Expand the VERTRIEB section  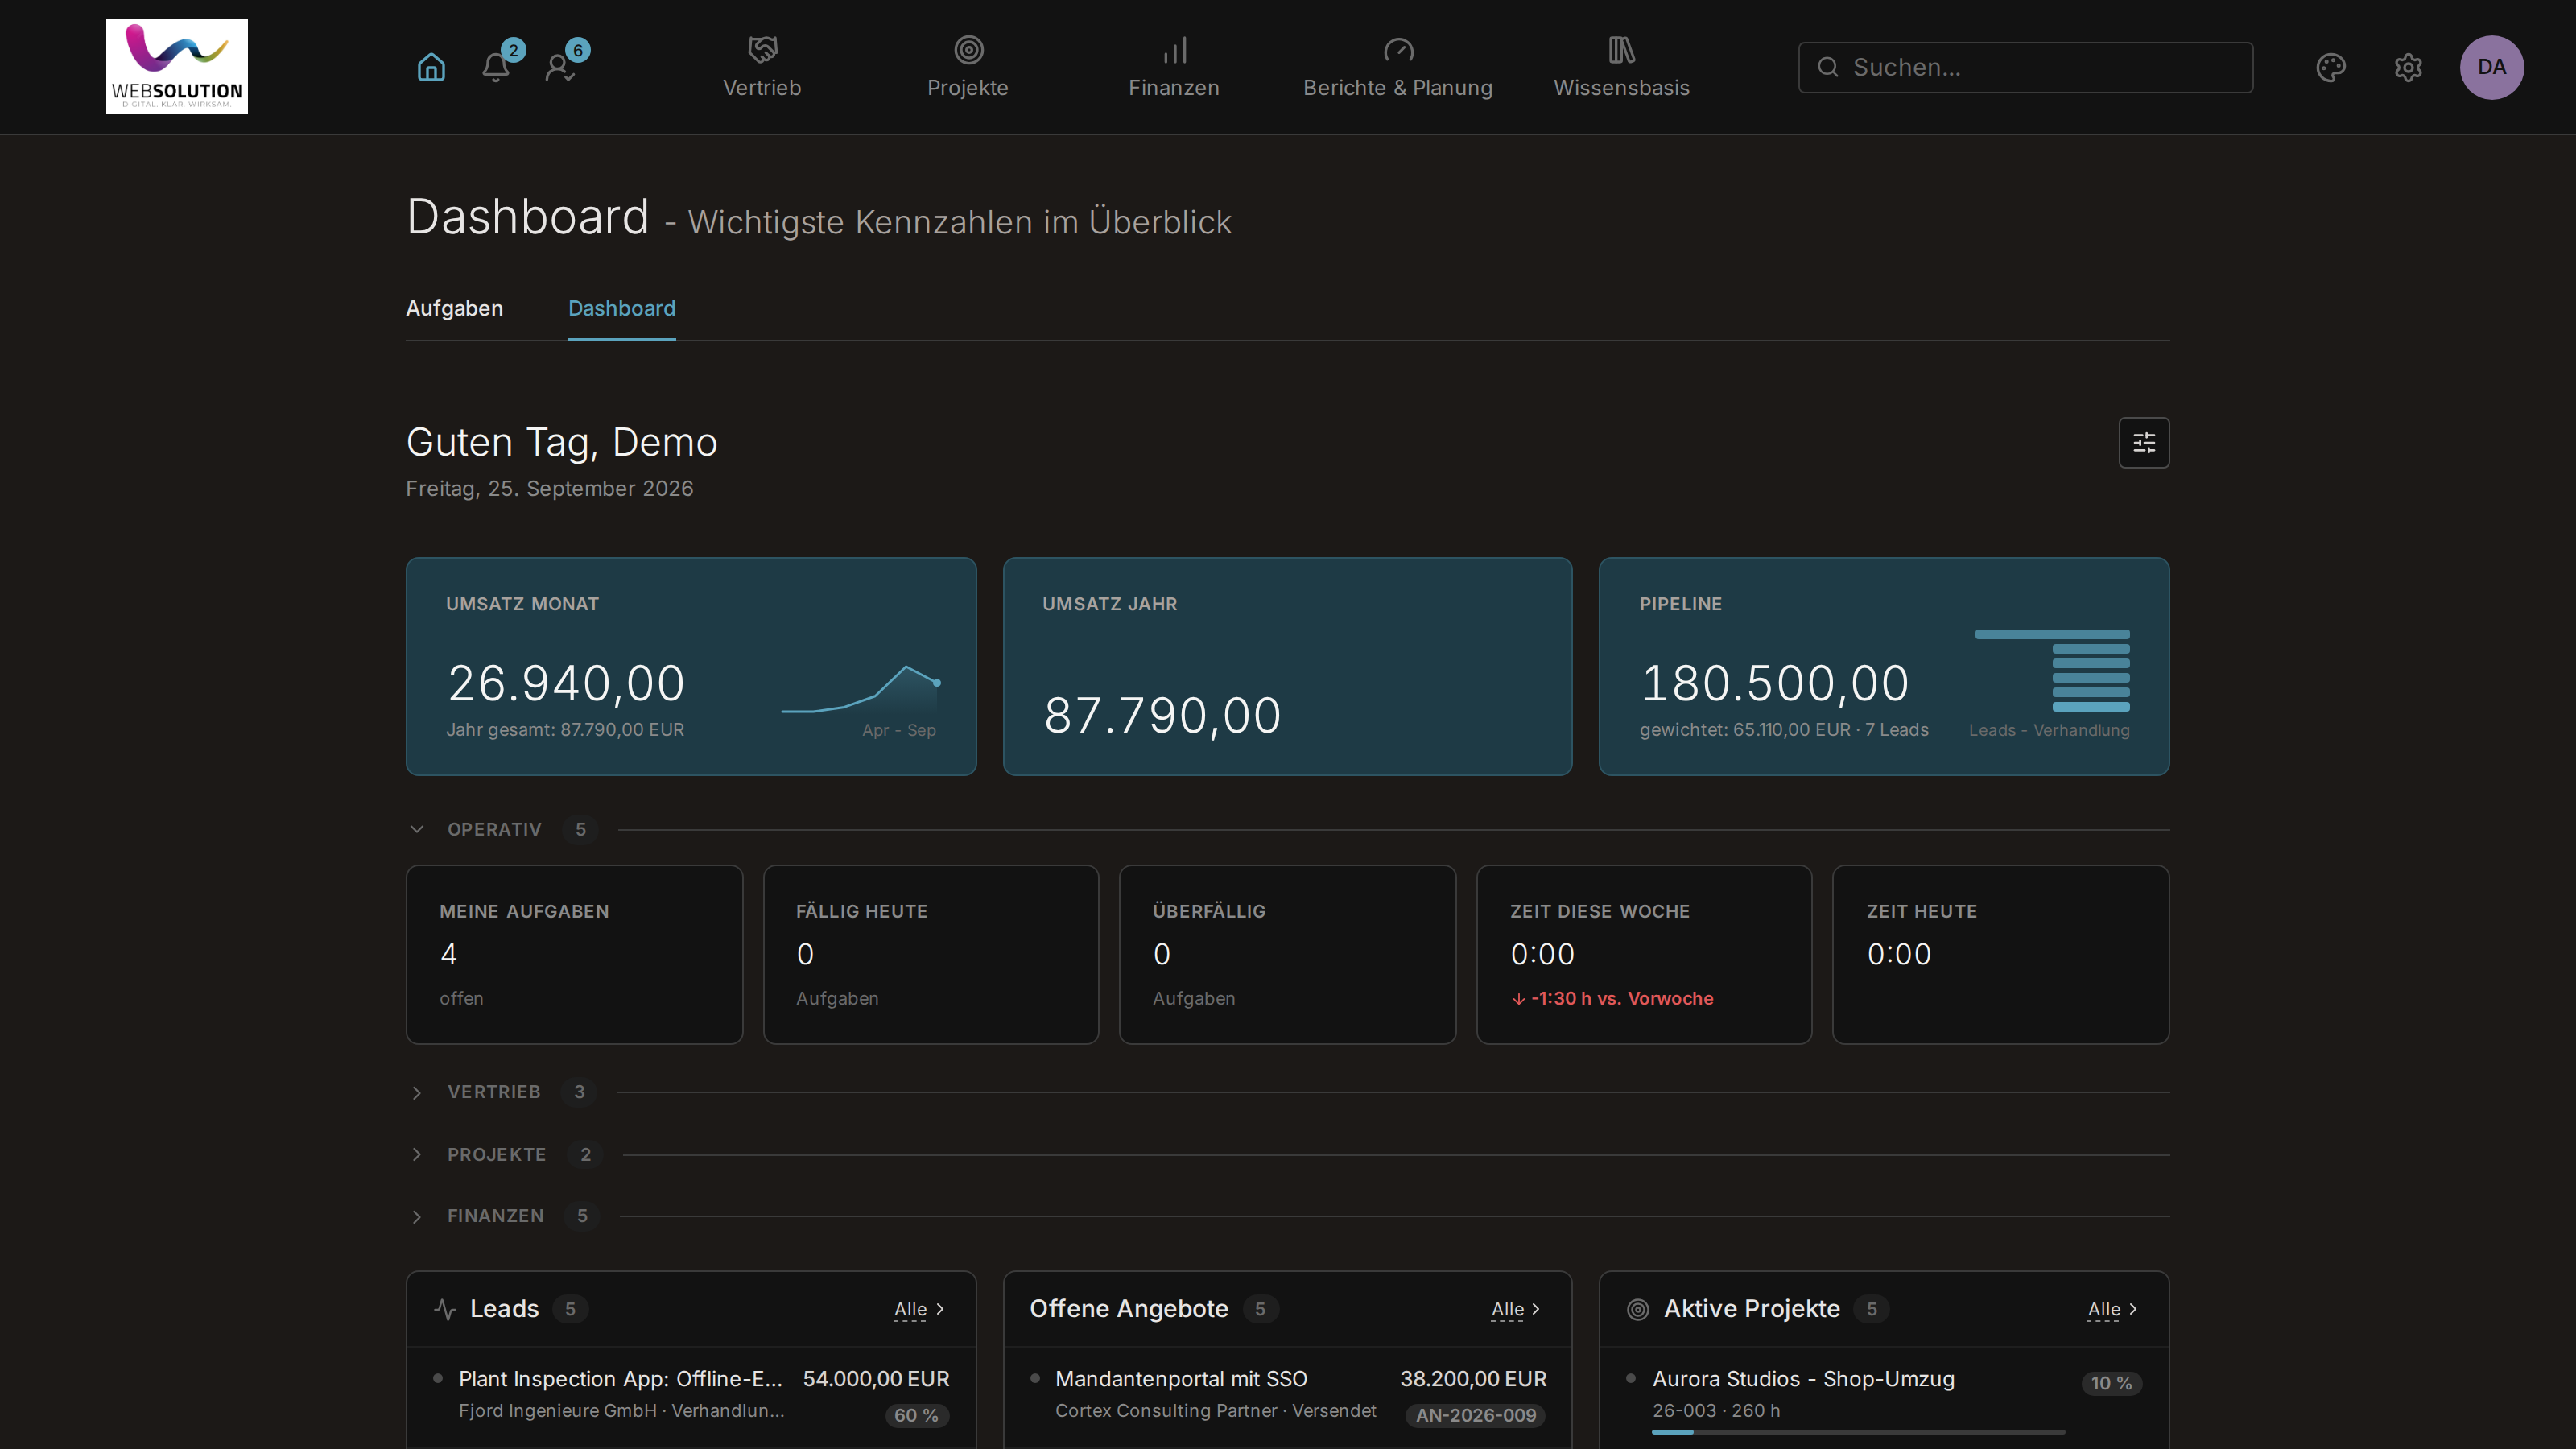point(417,1092)
